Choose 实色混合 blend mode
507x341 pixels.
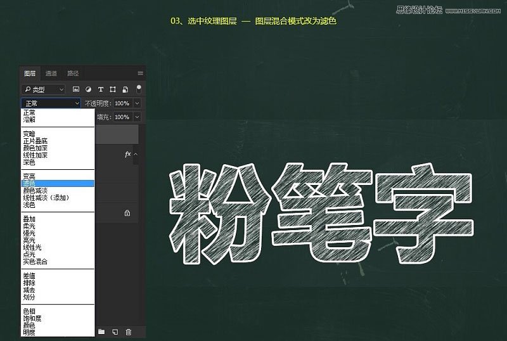[58, 262]
